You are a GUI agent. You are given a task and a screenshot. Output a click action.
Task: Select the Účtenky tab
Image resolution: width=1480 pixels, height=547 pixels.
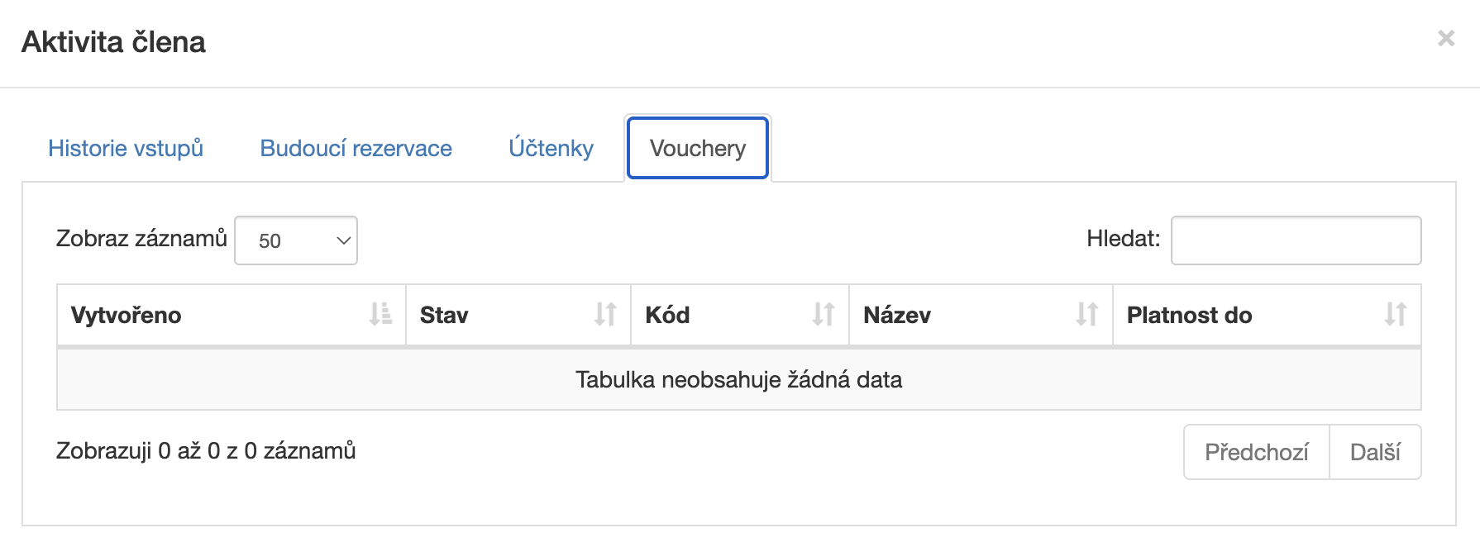(x=551, y=148)
